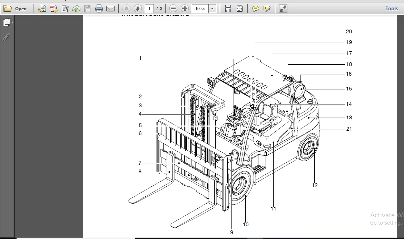The width and height of the screenshot is (404, 239).
Task: Click callout label 21 in diagram
Action: coord(349,129)
